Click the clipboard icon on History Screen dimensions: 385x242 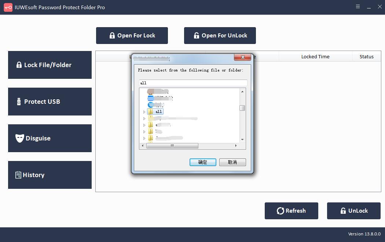pos(18,175)
